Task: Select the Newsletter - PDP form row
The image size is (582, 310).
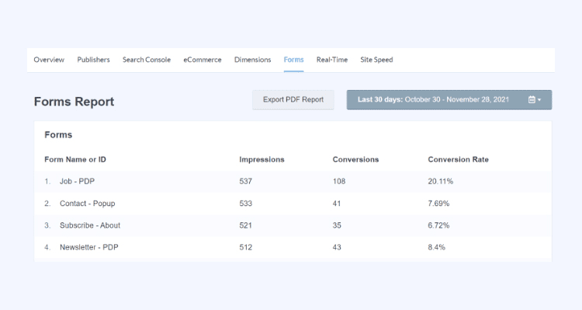Action: click(x=293, y=247)
